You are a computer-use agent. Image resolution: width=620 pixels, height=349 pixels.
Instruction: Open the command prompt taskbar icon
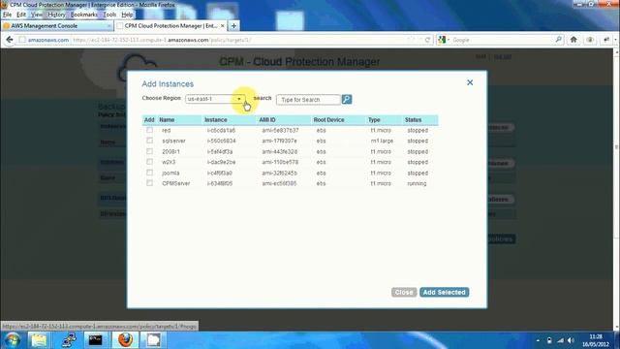coord(95,340)
